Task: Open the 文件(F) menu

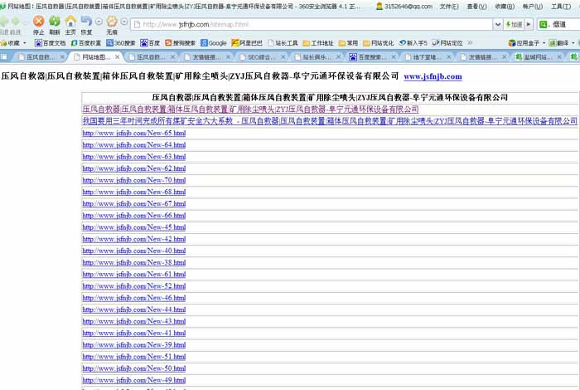Action: point(449,6)
